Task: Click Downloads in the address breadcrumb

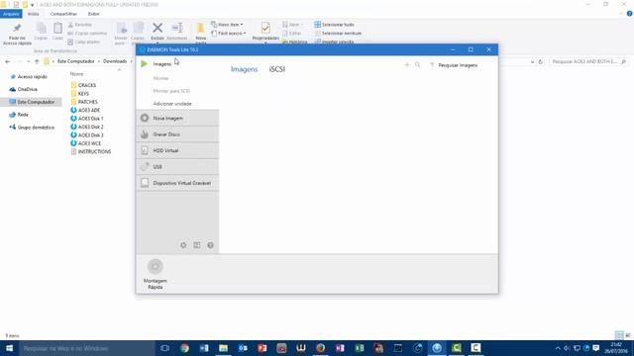Action: [x=115, y=61]
